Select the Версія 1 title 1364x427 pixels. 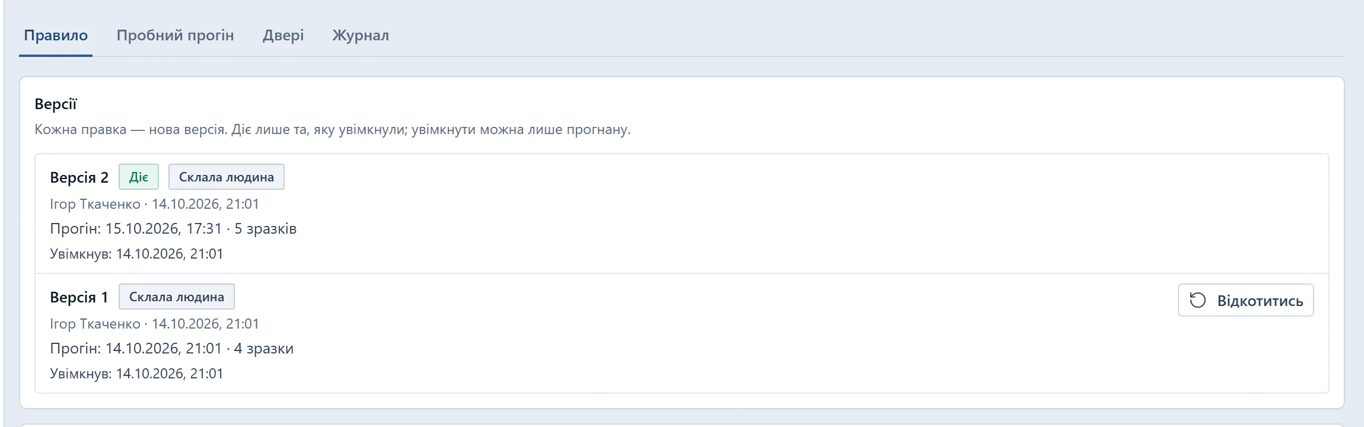click(79, 297)
